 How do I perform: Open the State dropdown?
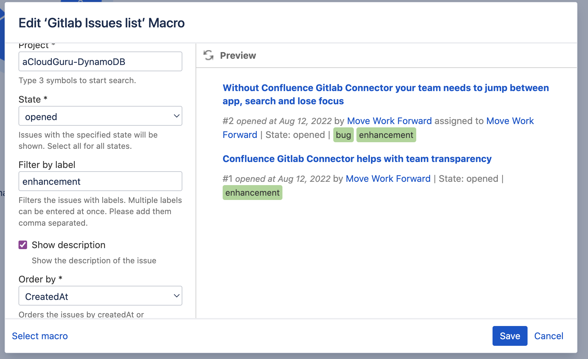(x=100, y=116)
